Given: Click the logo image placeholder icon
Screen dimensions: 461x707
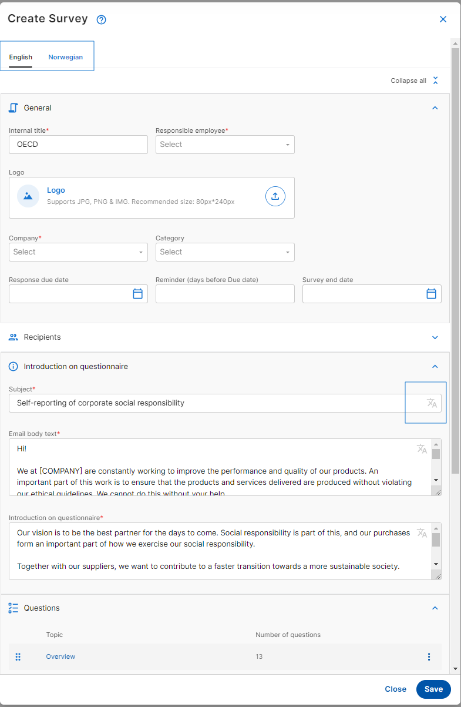Looking at the screenshot, I should pos(28,196).
